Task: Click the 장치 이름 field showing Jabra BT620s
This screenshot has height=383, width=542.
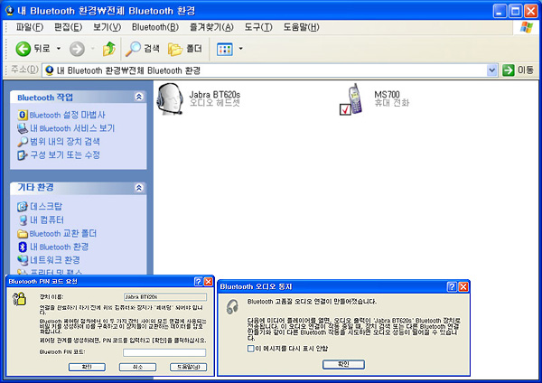Action: click(165, 297)
